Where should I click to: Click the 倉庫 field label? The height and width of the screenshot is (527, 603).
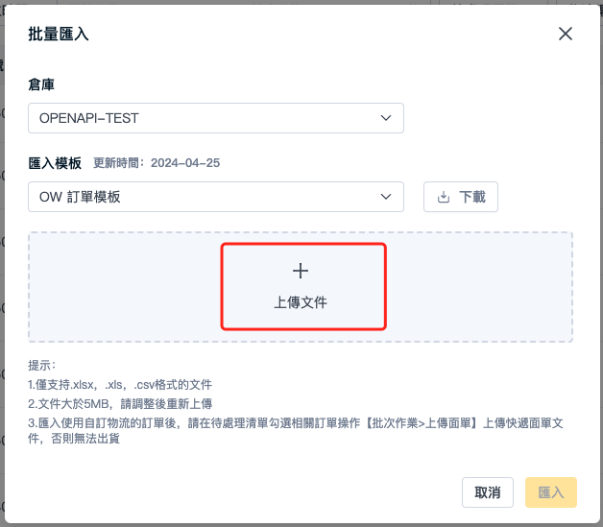pyautogui.click(x=41, y=84)
